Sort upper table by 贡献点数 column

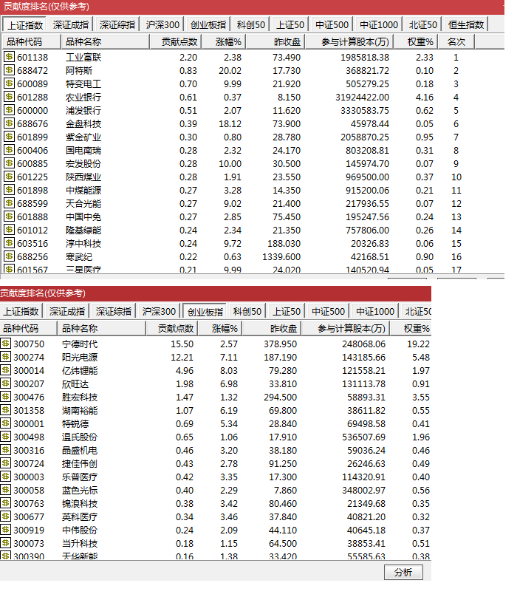[x=175, y=41]
